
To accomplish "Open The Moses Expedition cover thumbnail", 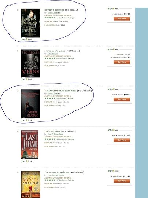I will [31, 184].
